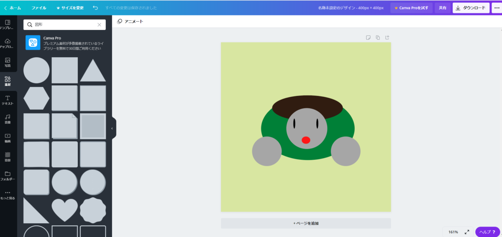Insert the hexagon shape
502x237 pixels.
(x=36, y=98)
